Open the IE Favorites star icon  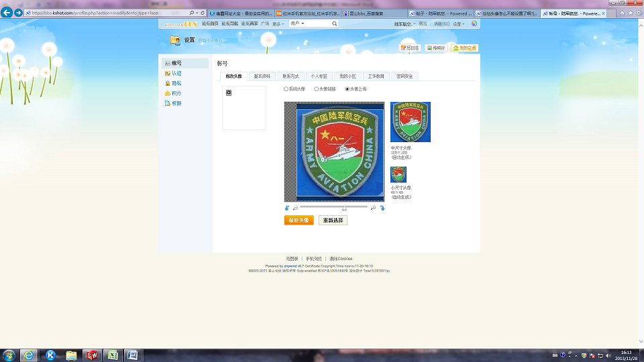(631, 13)
